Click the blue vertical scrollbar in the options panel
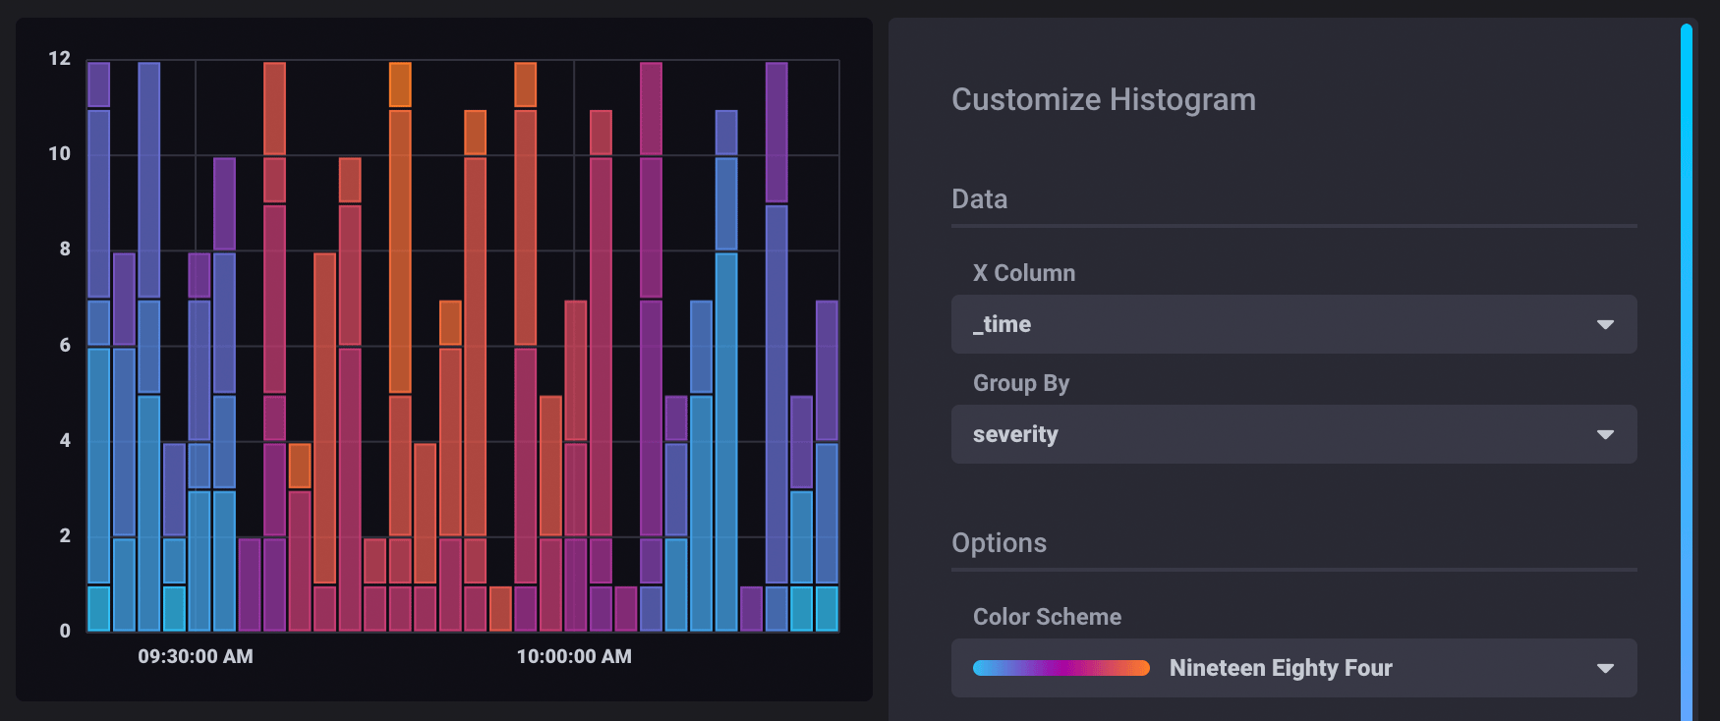 click(x=1686, y=373)
